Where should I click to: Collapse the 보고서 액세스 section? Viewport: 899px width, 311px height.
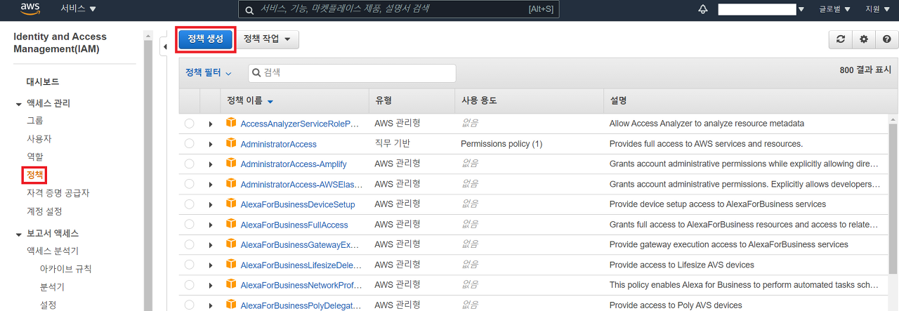[19, 234]
